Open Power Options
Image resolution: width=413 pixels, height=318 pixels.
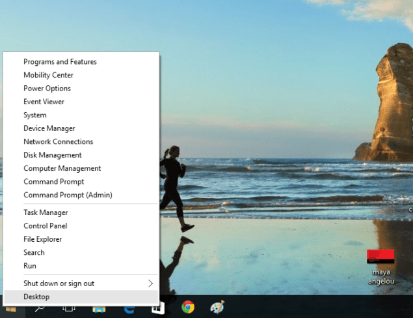[47, 89]
